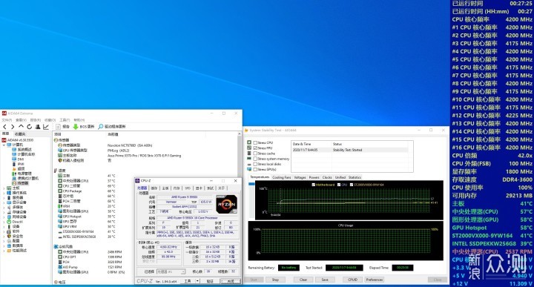Switch to the Clocks tab
Image resolution: width=534 pixels, height=287 pixels.
tap(327, 177)
